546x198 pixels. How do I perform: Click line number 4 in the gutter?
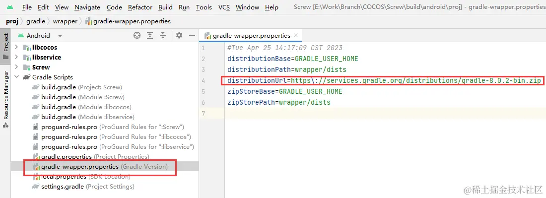tap(203, 81)
